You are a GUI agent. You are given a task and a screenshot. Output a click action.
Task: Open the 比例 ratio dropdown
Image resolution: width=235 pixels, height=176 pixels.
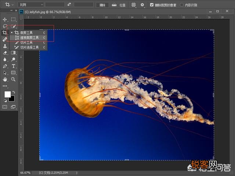tap(31, 5)
